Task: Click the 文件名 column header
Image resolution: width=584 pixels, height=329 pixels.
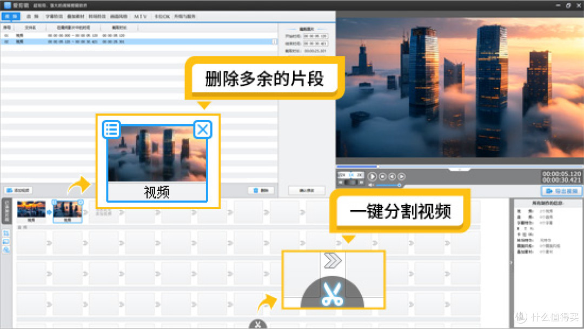Action: coord(30,28)
